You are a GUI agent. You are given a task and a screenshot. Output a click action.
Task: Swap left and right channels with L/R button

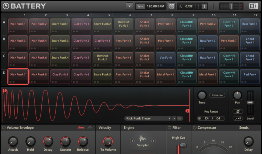pos(237,118)
